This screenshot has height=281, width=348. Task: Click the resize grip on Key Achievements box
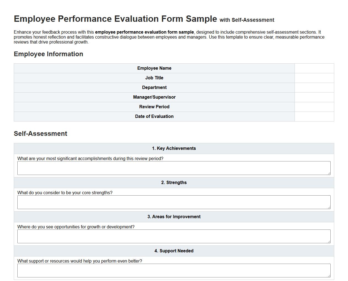(x=329, y=174)
